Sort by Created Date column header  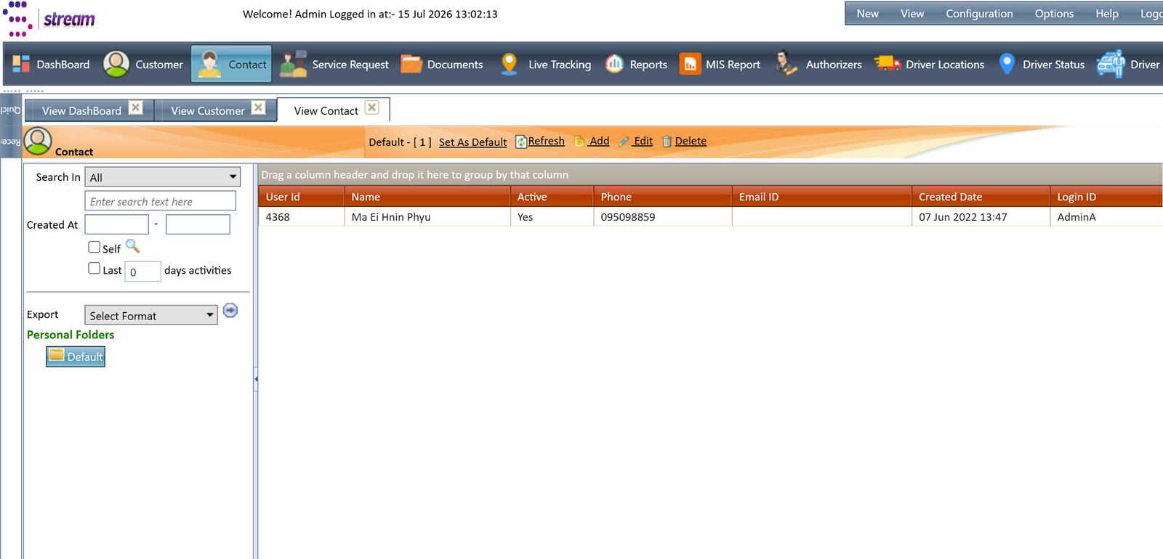click(x=981, y=197)
